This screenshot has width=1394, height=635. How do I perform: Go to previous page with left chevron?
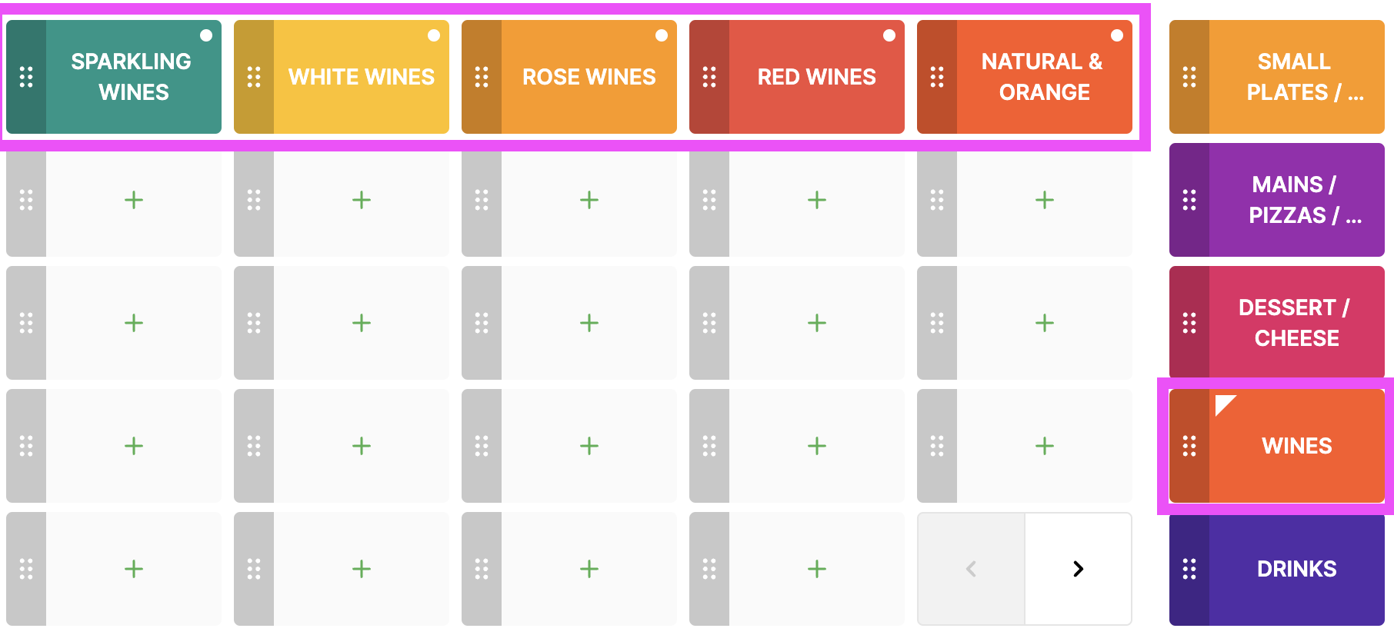pyautogui.click(x=971, y=569)
